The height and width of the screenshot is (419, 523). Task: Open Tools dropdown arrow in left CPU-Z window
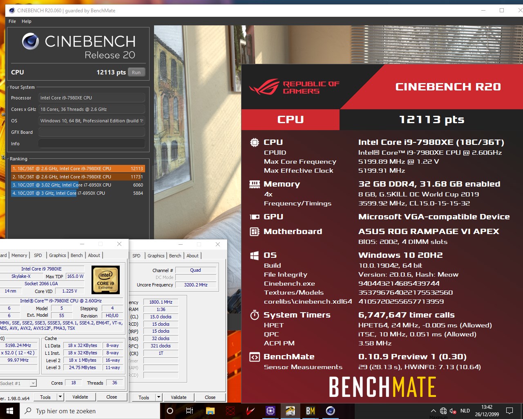[60, 397]
